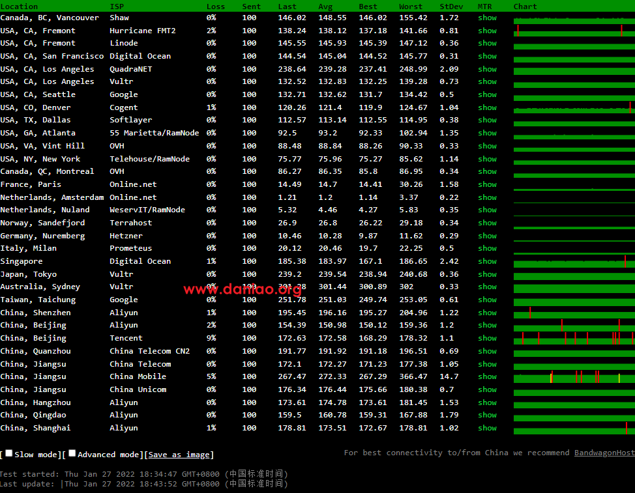Click the Best column header

point(368,7)
